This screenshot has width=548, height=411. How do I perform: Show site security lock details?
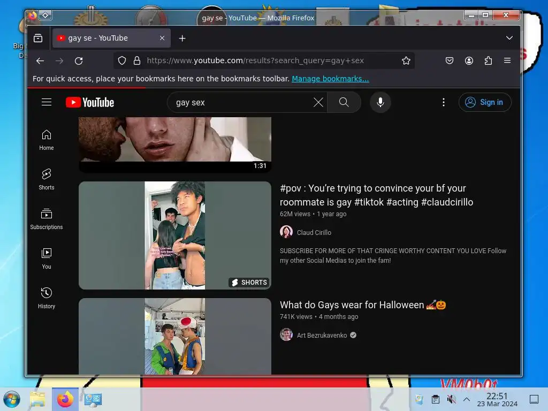pyautogui.click(x=137, y=61)
